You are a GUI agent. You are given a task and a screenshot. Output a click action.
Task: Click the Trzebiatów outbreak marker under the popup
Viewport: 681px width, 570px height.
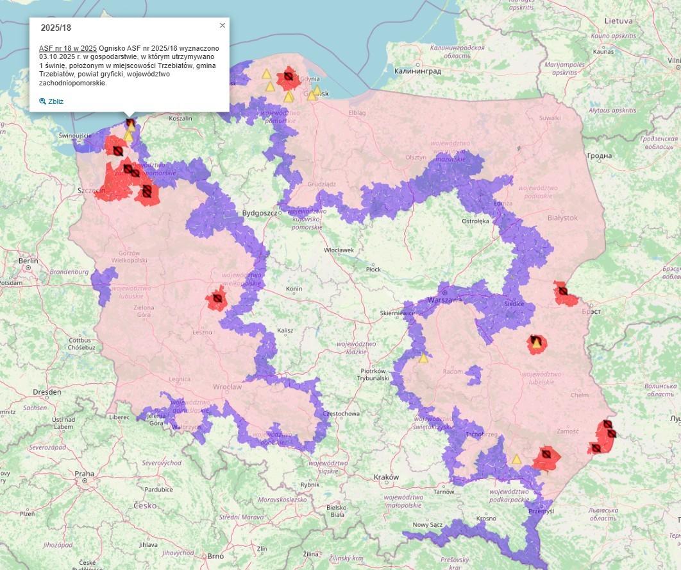tap(130, 123)
